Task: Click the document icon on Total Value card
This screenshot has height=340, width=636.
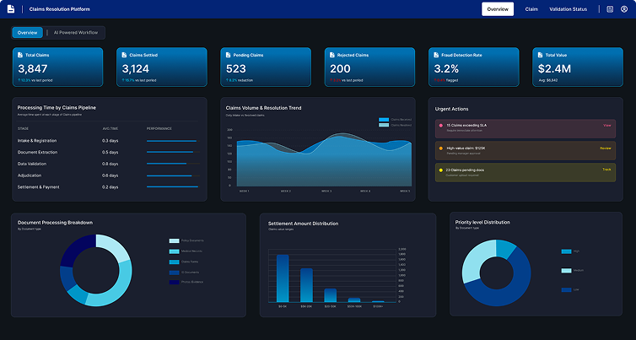Action: [x=541, y=55]
